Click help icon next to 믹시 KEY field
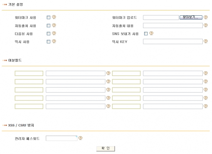 click(x=206, y=41)
